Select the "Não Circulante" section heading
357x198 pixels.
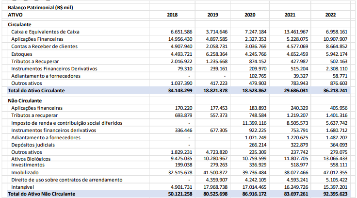pos(24,100)
